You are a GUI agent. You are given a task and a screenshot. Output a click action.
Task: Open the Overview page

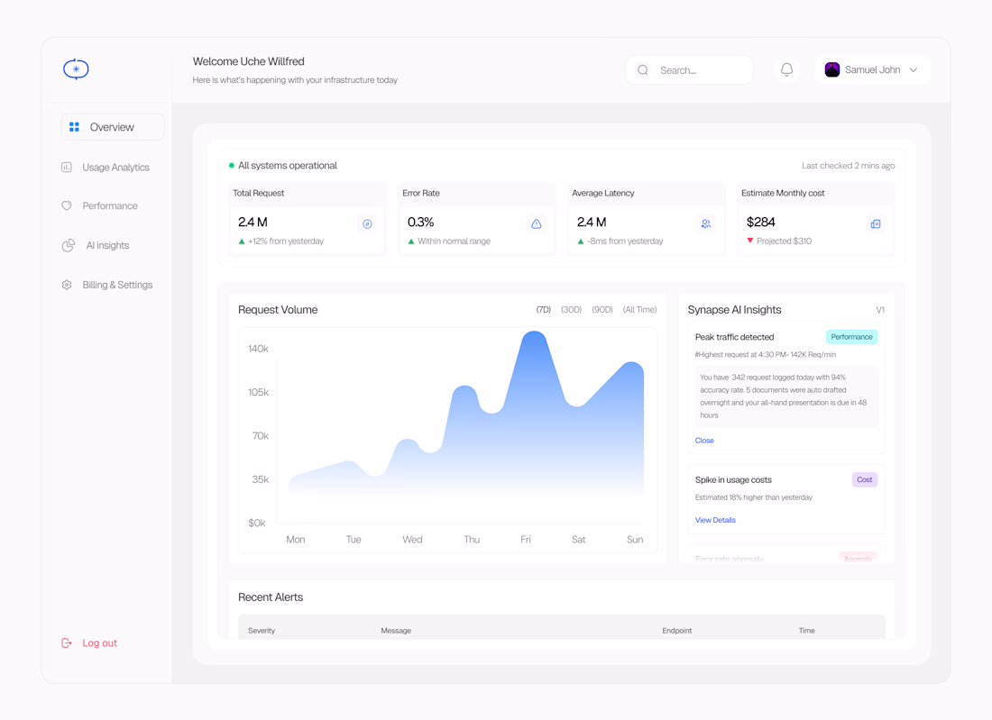tap(113, 127)
